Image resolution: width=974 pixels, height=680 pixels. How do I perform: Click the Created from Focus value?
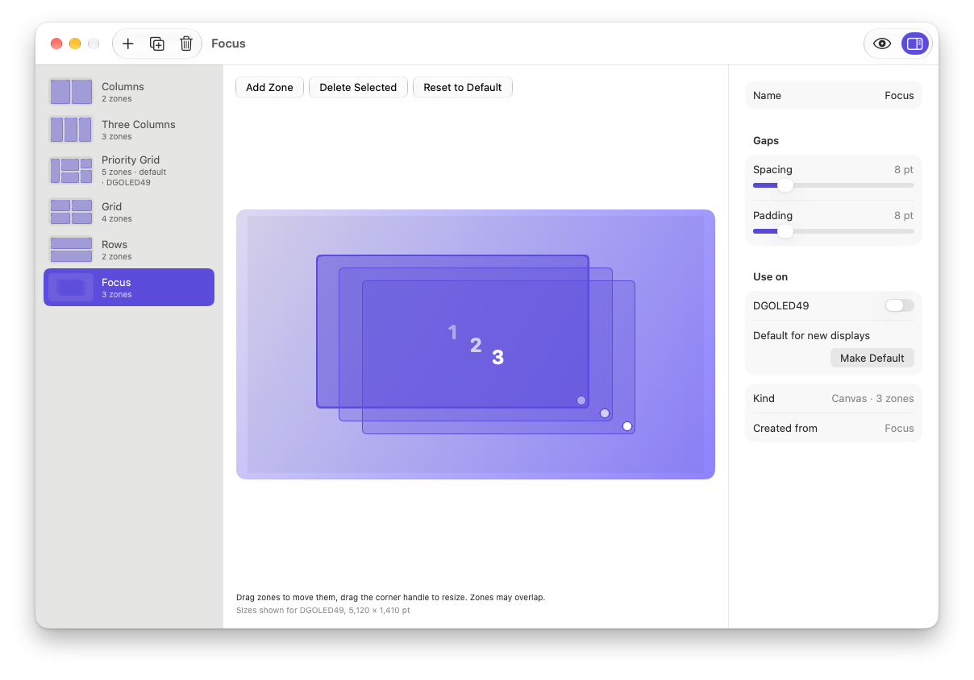899,428
